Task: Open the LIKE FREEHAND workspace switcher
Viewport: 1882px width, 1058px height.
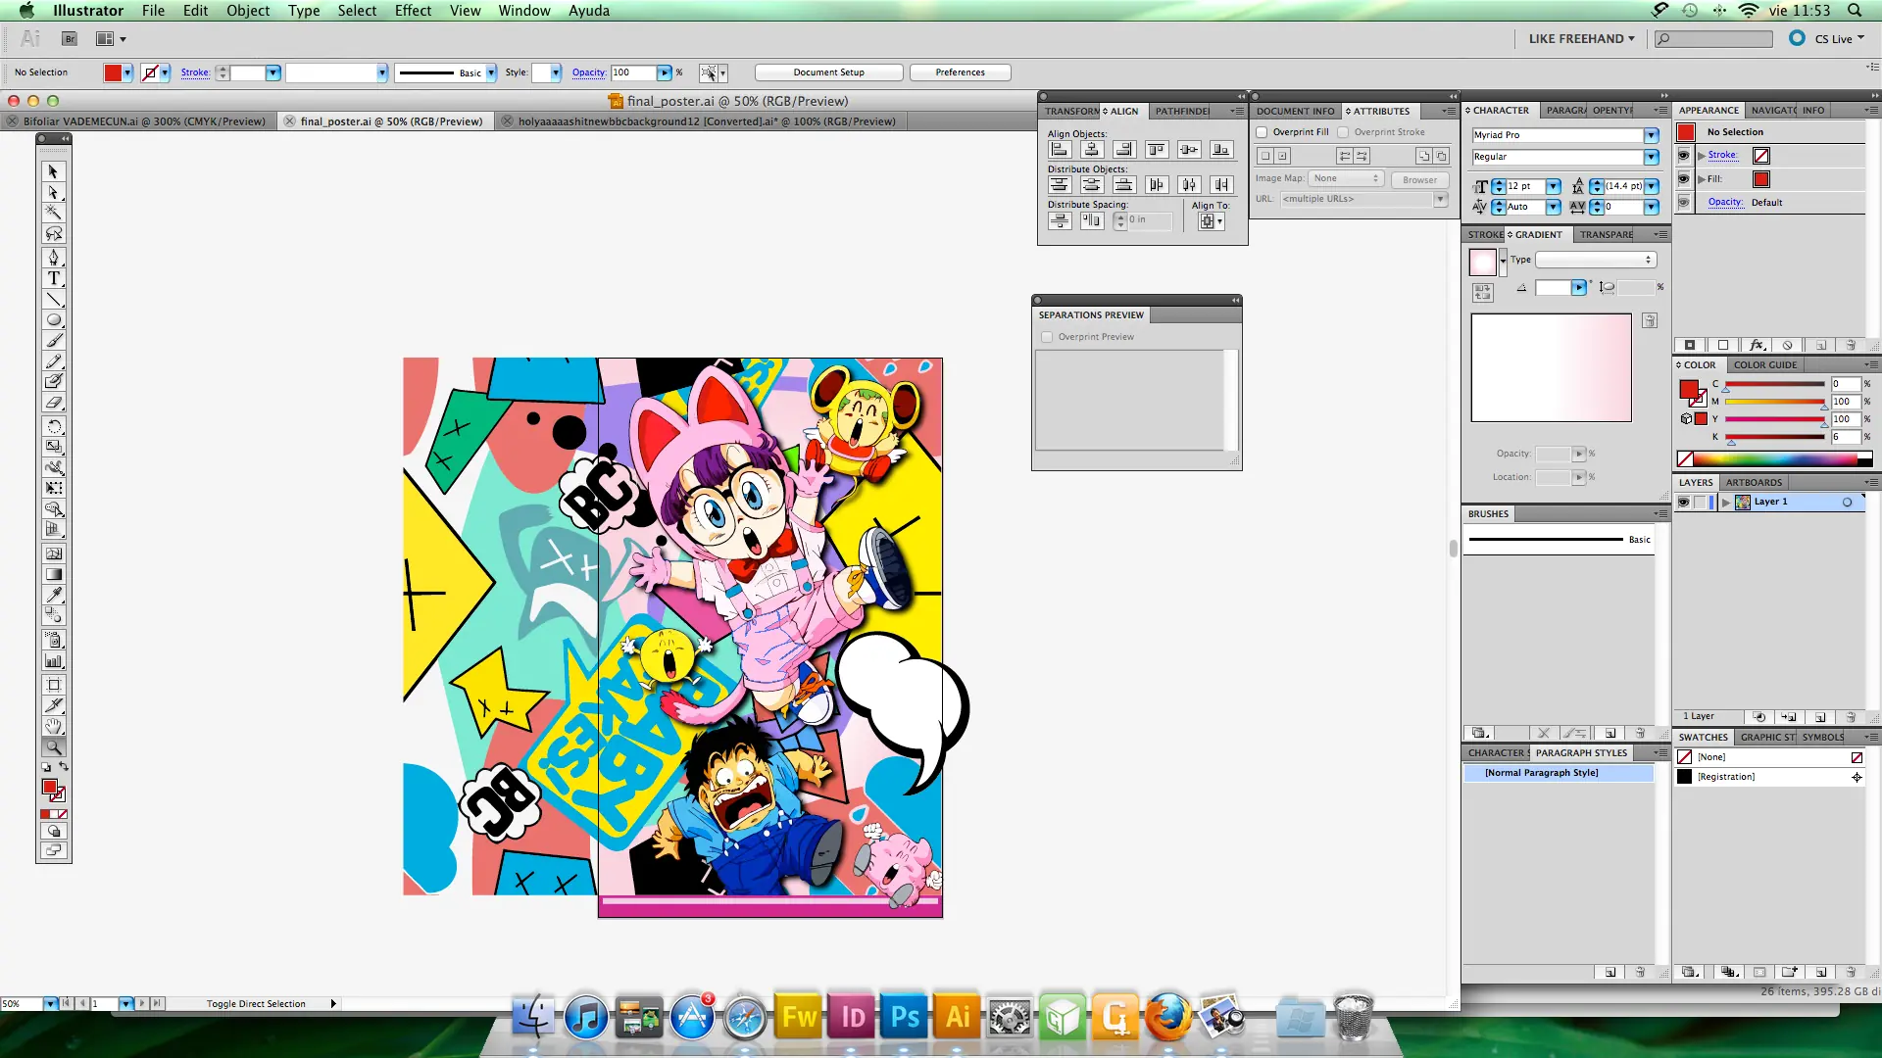Action: tap(1581, 39)
